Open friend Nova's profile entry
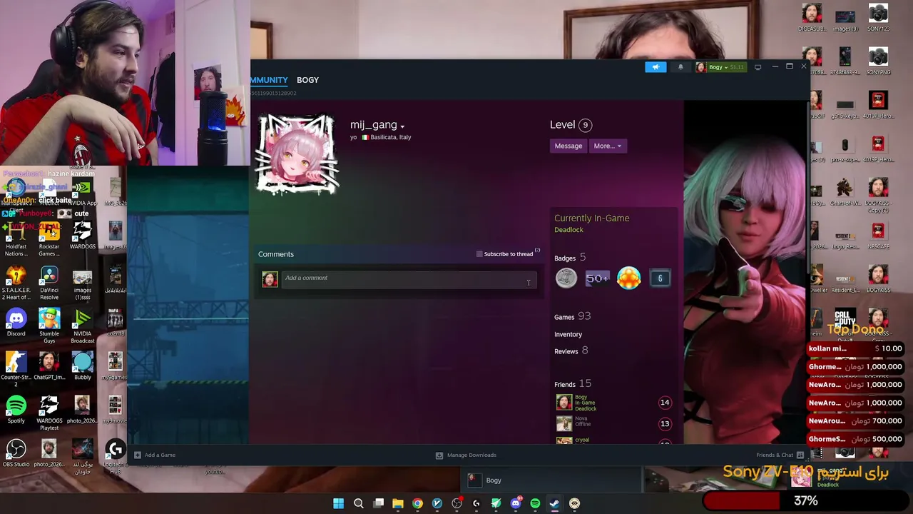 pyautogui.click(x=613, y=423)
